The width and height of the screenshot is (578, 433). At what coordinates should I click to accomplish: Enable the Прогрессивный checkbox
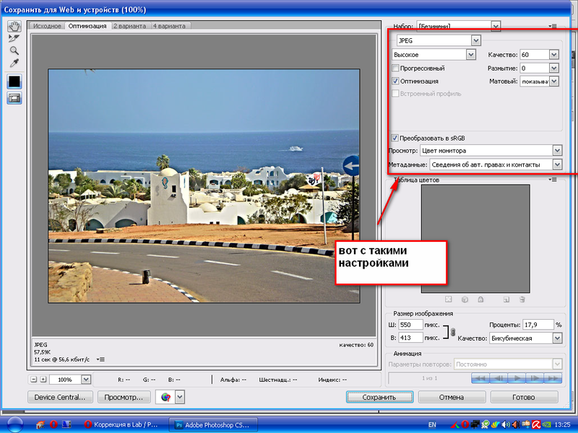pos(395,68)
